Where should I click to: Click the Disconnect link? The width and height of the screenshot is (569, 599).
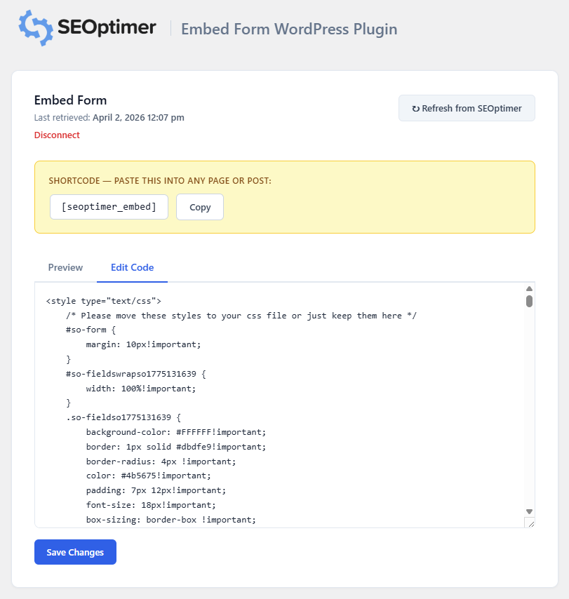click(x=57, y=135)
